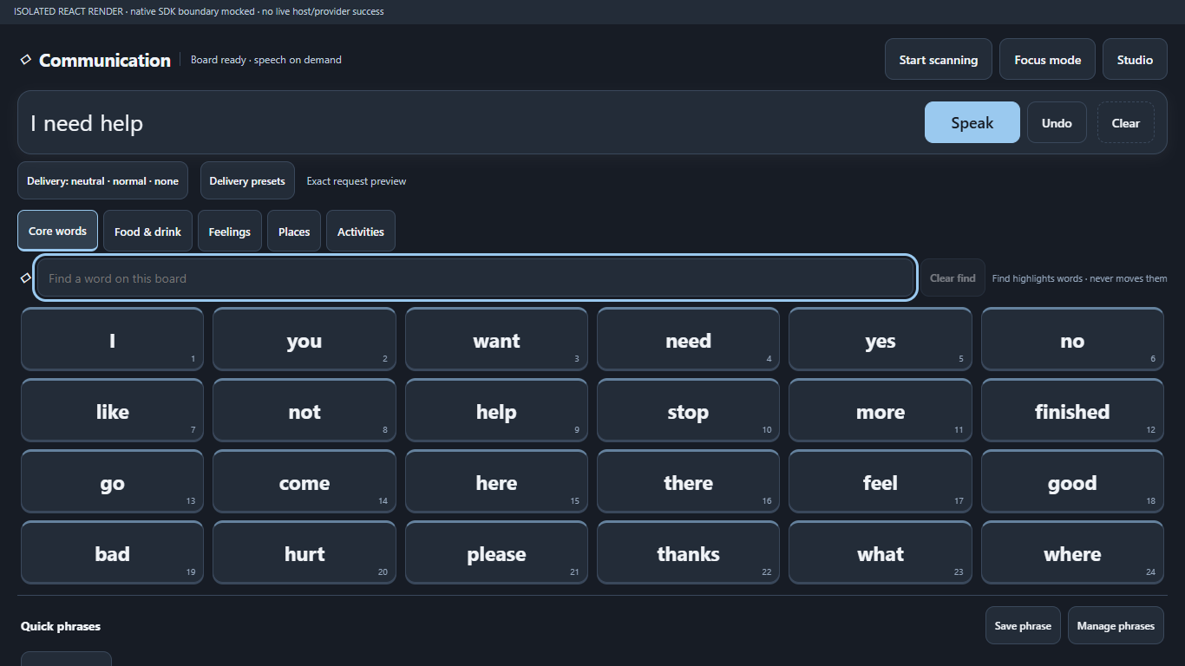This screenshot has height=666, width=1185.
Task: Click the diamond icon beside find field
Action: 26,277
